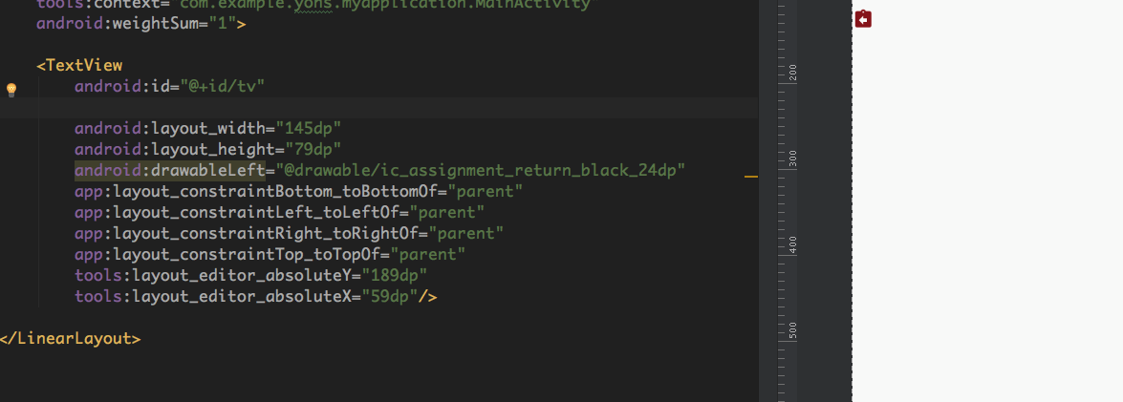Click the empty highlighted line under android:id
Viewport: 1123px width, 402px height.
(382, 107)
